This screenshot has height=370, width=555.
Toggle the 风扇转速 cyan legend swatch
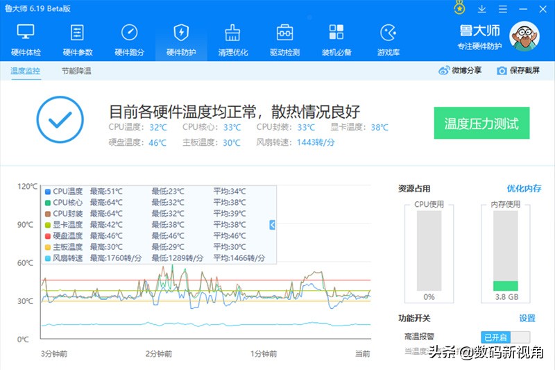pos(47,258)
